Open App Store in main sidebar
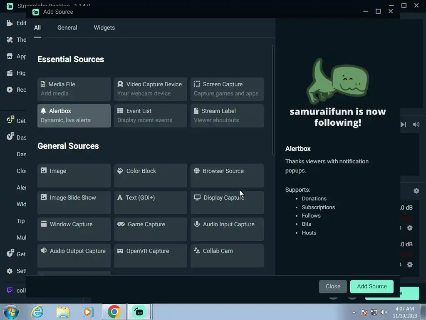 (x=16, y=56)
